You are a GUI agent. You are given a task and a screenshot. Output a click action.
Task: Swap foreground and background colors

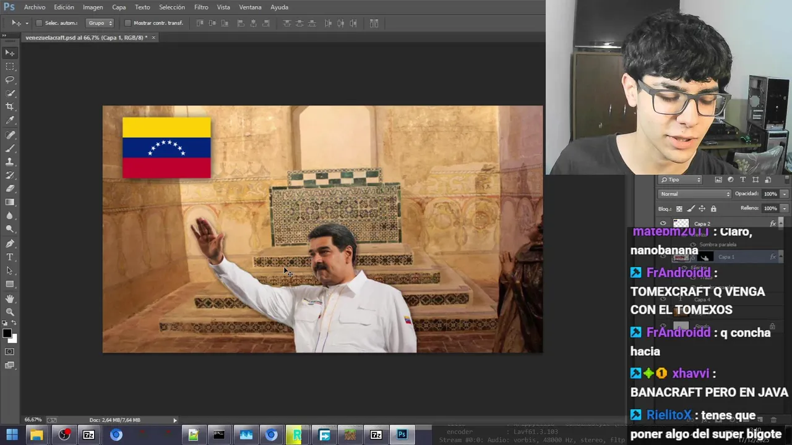coord(15,324)
